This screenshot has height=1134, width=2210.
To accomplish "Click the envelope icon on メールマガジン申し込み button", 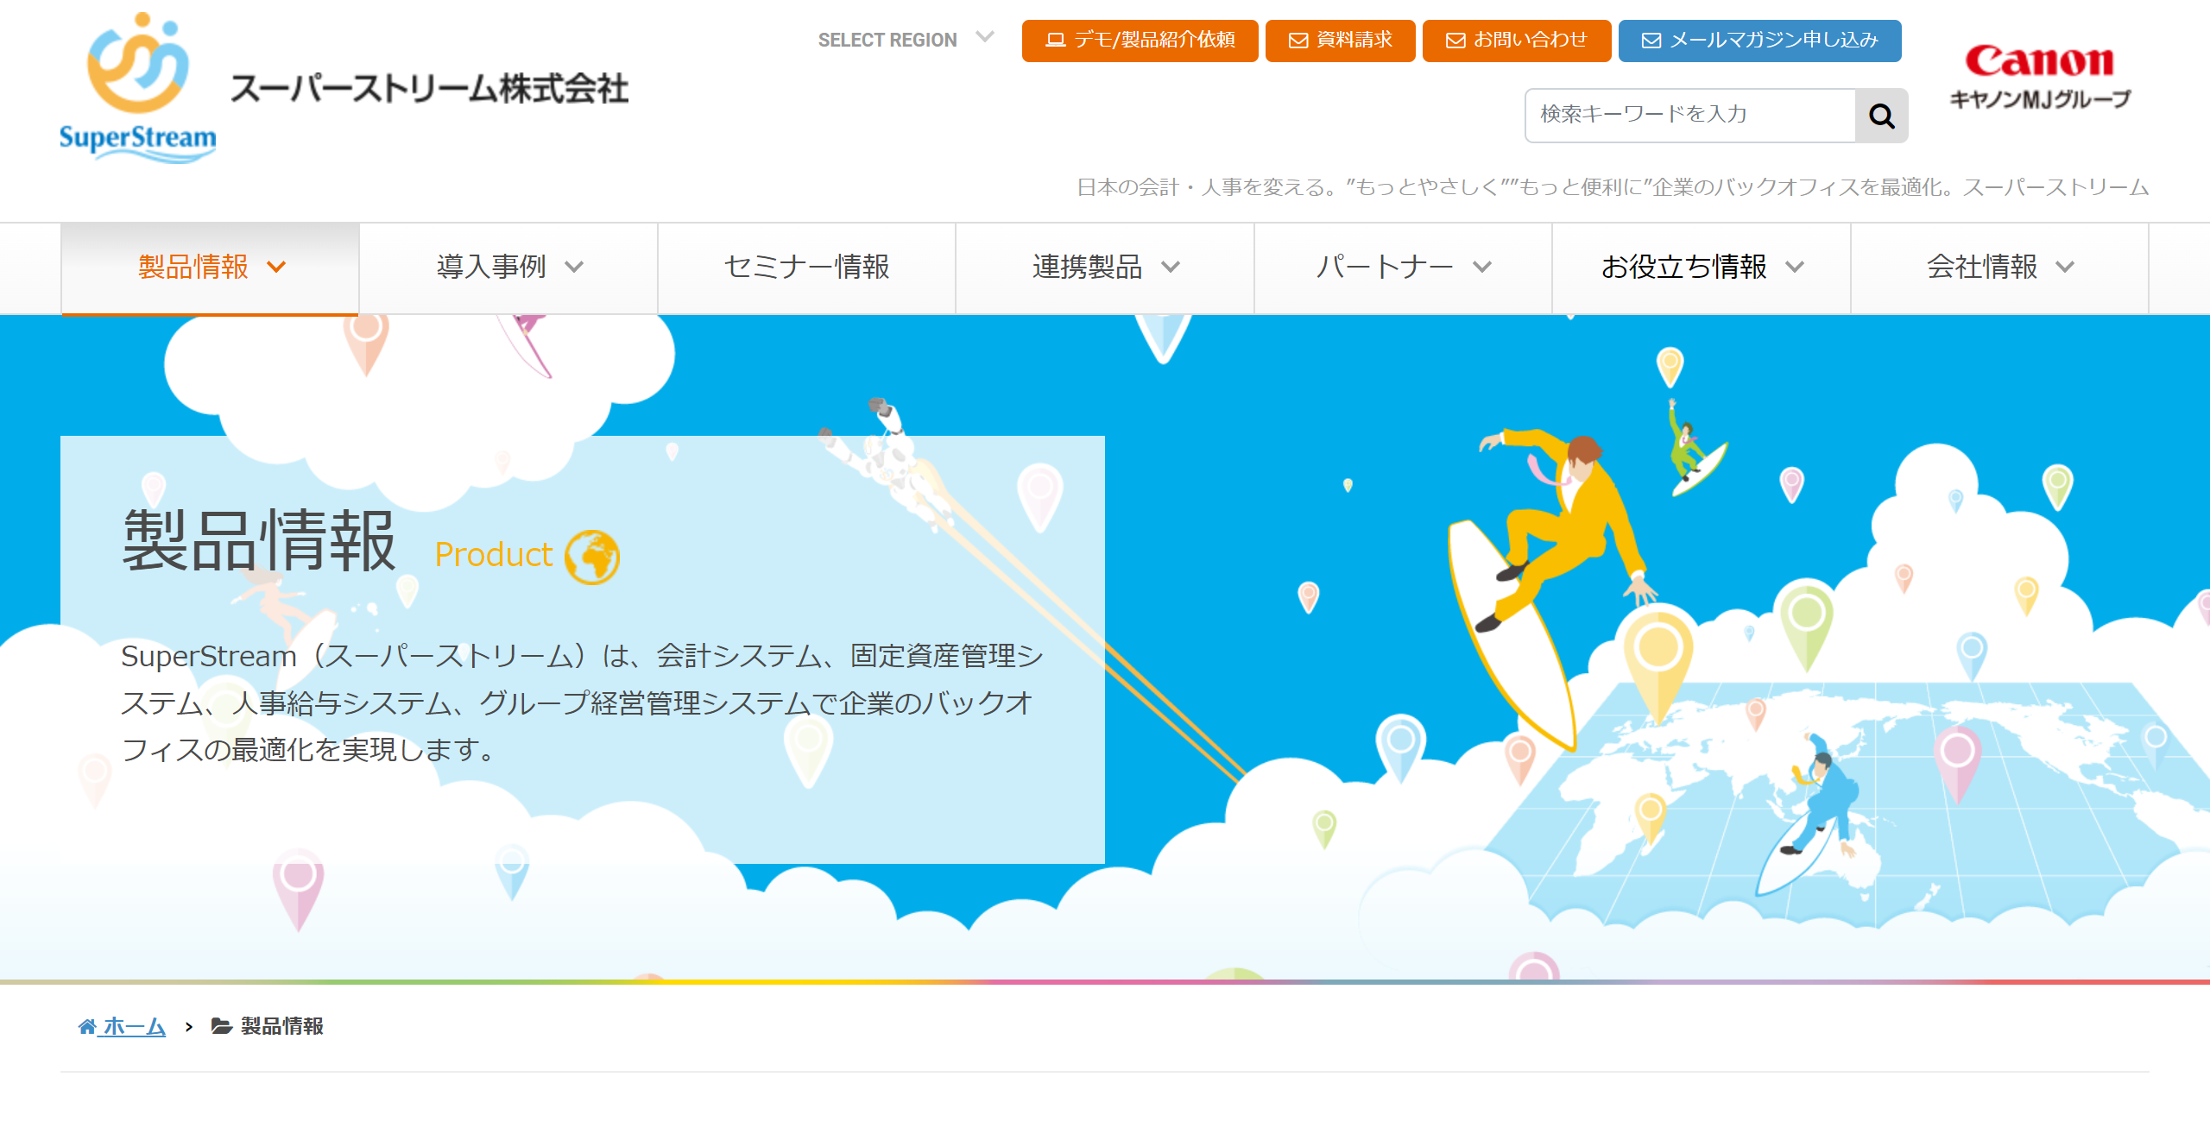I will (x=1651, y=39).
